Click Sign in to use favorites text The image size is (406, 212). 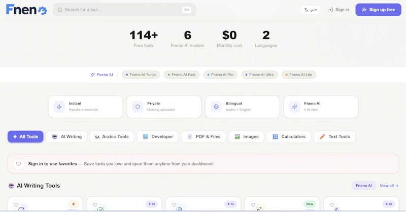(53, 164)
